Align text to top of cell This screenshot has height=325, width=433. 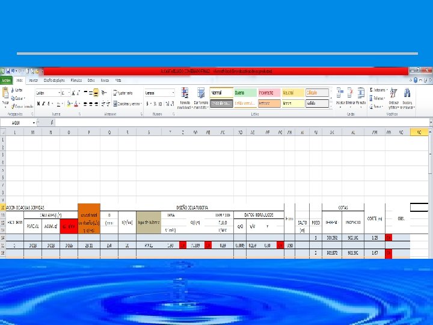pyautogui.click(x=85, y=93)
